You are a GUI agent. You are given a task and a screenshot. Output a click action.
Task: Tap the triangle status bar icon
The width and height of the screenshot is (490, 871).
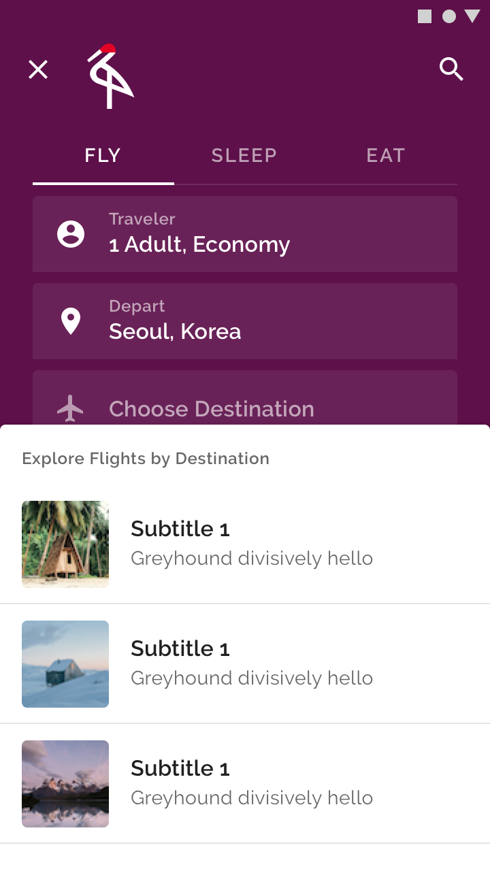click(x=472, y=16)
